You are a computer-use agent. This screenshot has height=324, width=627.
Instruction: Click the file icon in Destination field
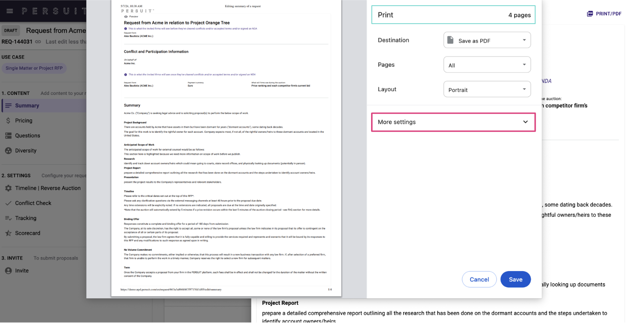coord(450,40)
